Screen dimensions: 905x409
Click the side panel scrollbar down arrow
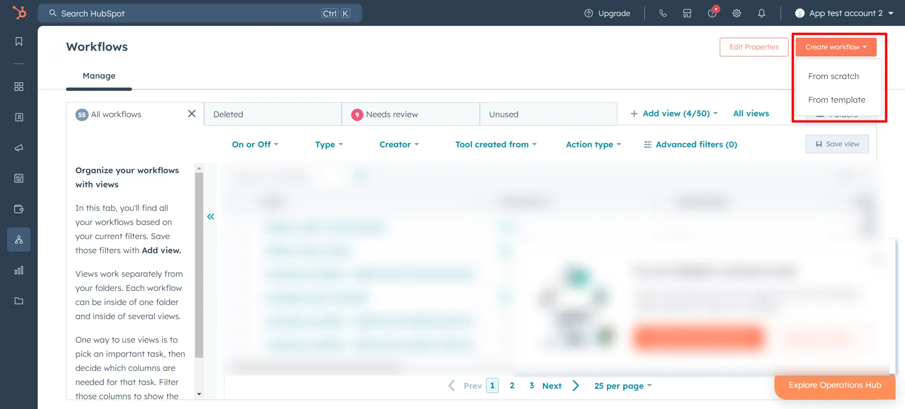tap(199, 394)
